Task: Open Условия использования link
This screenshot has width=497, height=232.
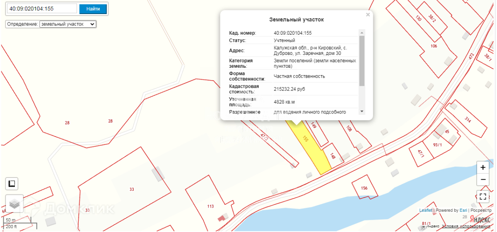Action: pyautogui.click(x=466, y=226)
